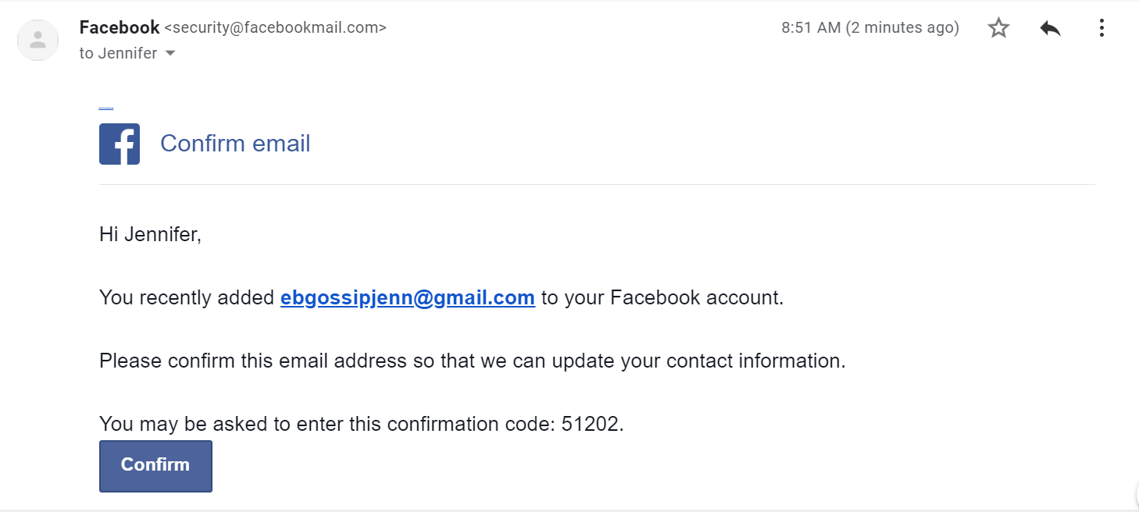Viewport: 1139px width, 512px height.
Task: Click the security@facebookmail.com sender address
Action: coord(275,28)
